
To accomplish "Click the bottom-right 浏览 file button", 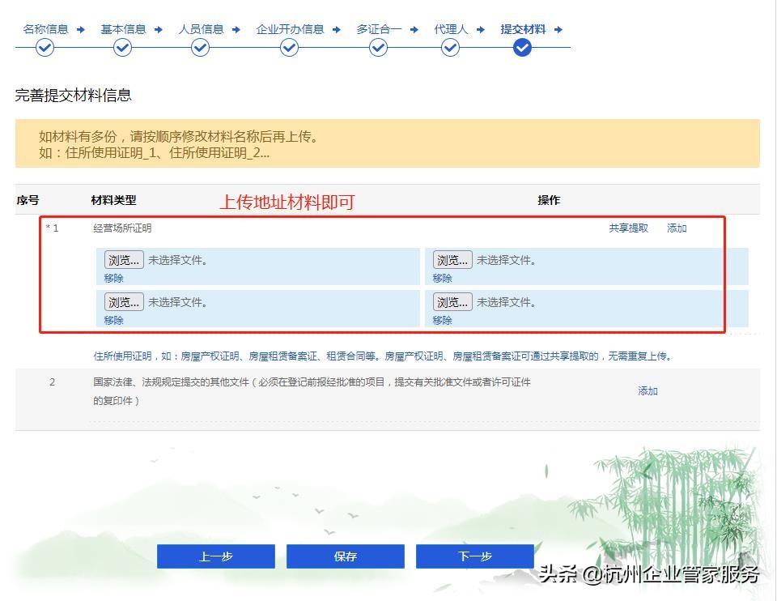I will tap(452, 302).
